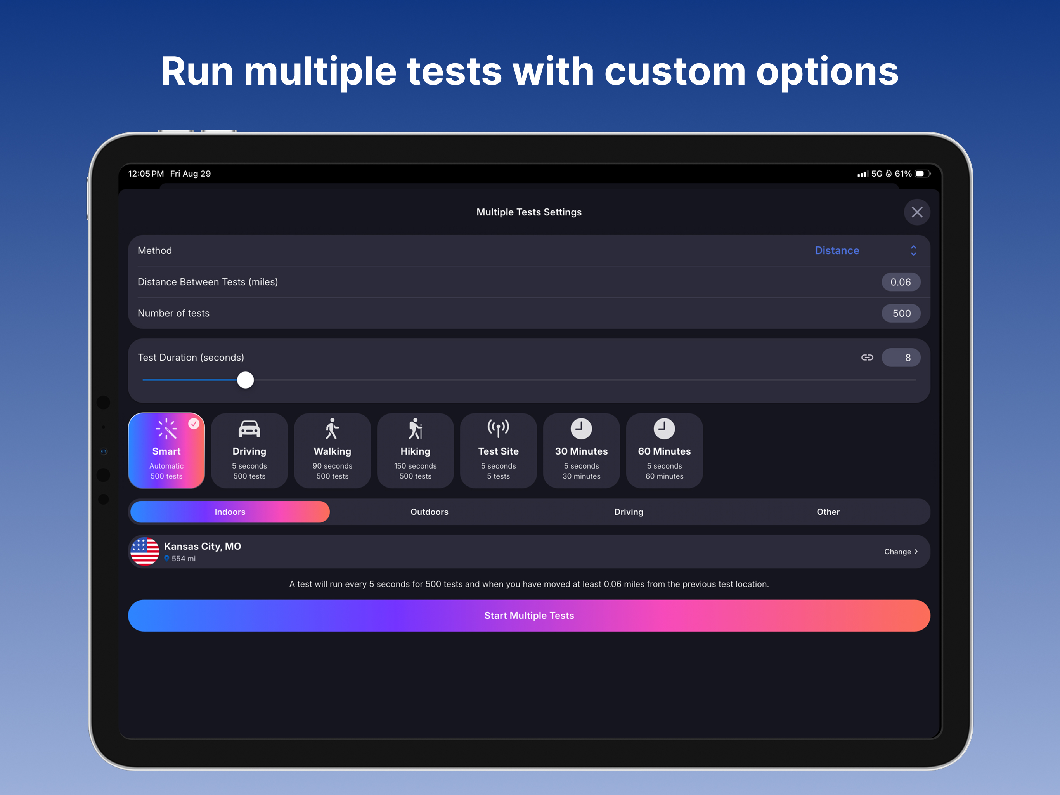Viewport: 1060px width, 795px height.
Task: Click the Test Duration slider track right portion
Action: pyautogui.click(x=585, y=380)
